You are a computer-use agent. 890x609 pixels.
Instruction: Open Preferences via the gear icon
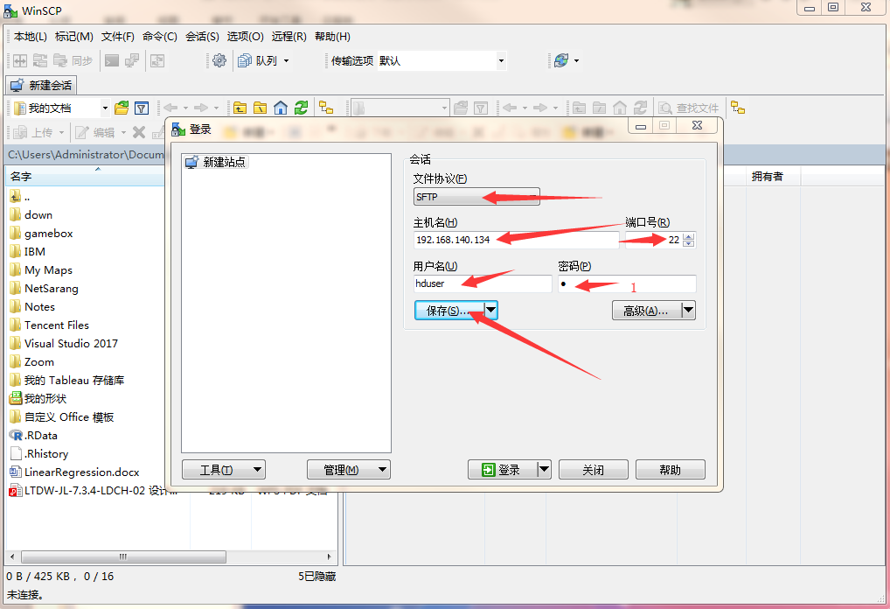220,59
